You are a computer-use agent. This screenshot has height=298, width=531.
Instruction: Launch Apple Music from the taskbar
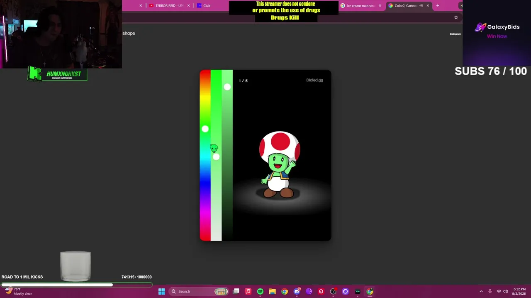(x=248, y=291)
